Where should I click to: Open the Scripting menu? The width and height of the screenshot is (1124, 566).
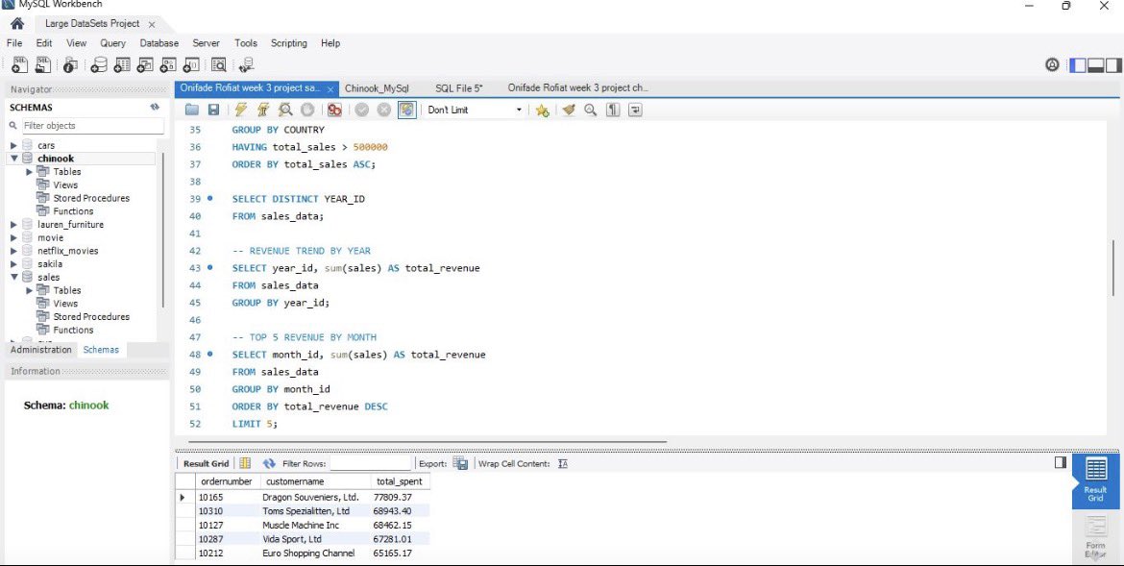coord(289,43)
